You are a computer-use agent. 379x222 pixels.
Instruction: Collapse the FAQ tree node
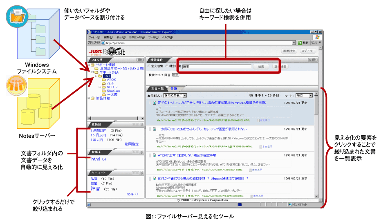click(x=96, y=76)
